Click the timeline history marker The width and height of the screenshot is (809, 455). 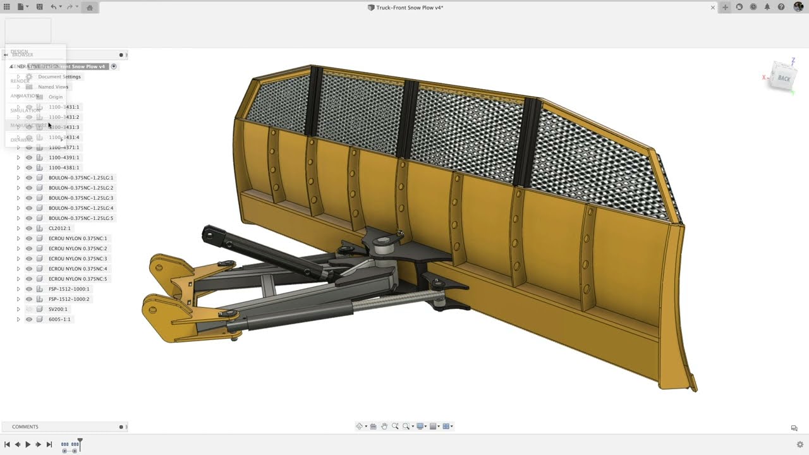[x=80, y=444]
